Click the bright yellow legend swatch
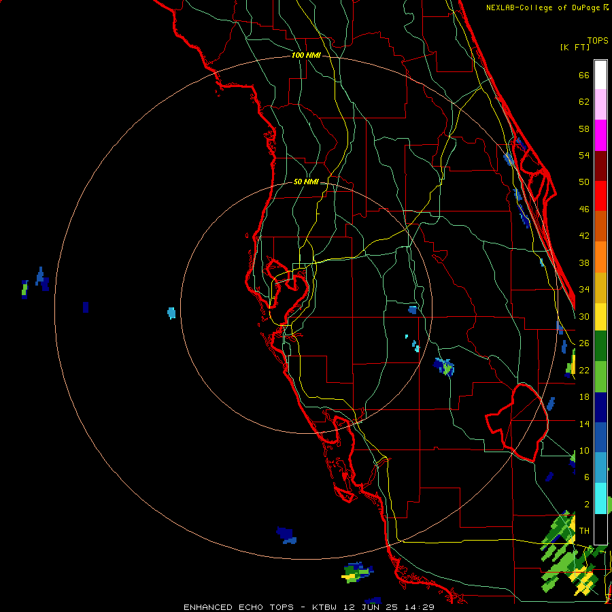 tap(600, 317)
